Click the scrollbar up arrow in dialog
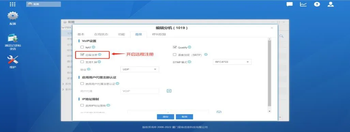The height and width of the screenshot is (132, 350). tap(270, 39)
